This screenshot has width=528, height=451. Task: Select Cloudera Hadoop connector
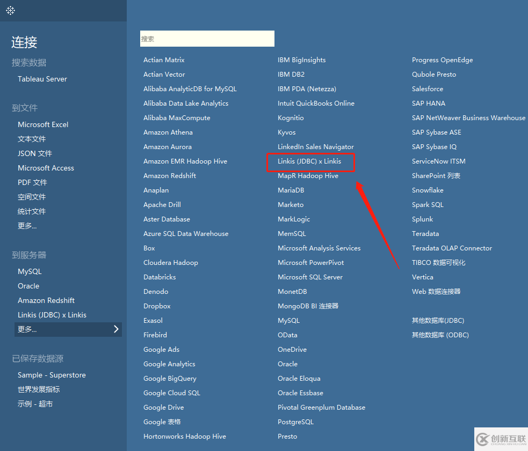tap(171, 263)
